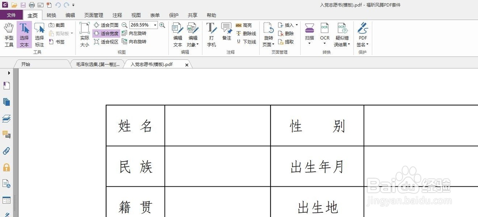
Task: Rotate view left (向左旋转)
Action: (x=134, y=33)
